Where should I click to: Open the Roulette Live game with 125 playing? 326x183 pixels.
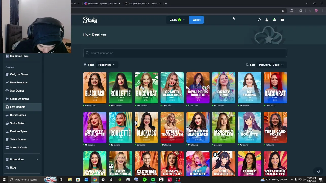(x=120, y=88)
